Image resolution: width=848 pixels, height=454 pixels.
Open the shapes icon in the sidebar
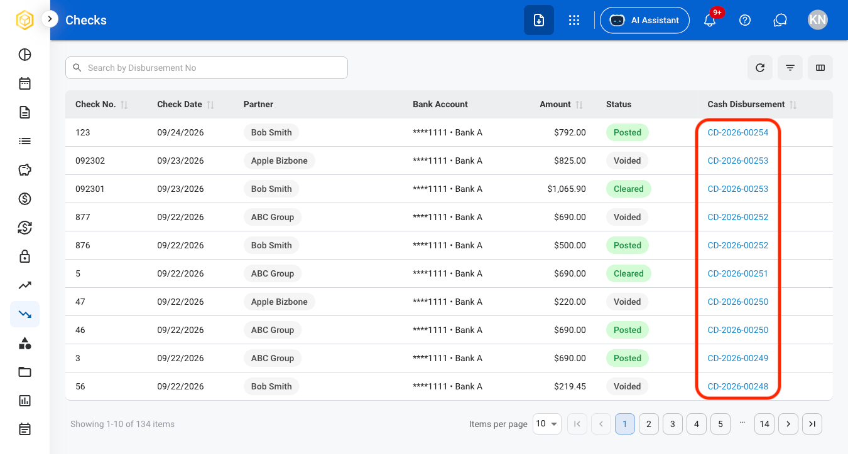pos(24,343)
